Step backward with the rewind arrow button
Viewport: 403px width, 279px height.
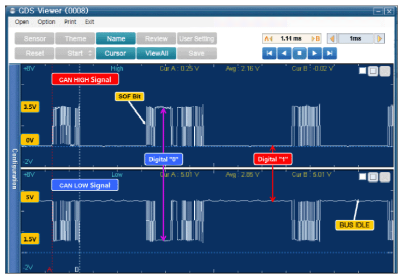284,53
